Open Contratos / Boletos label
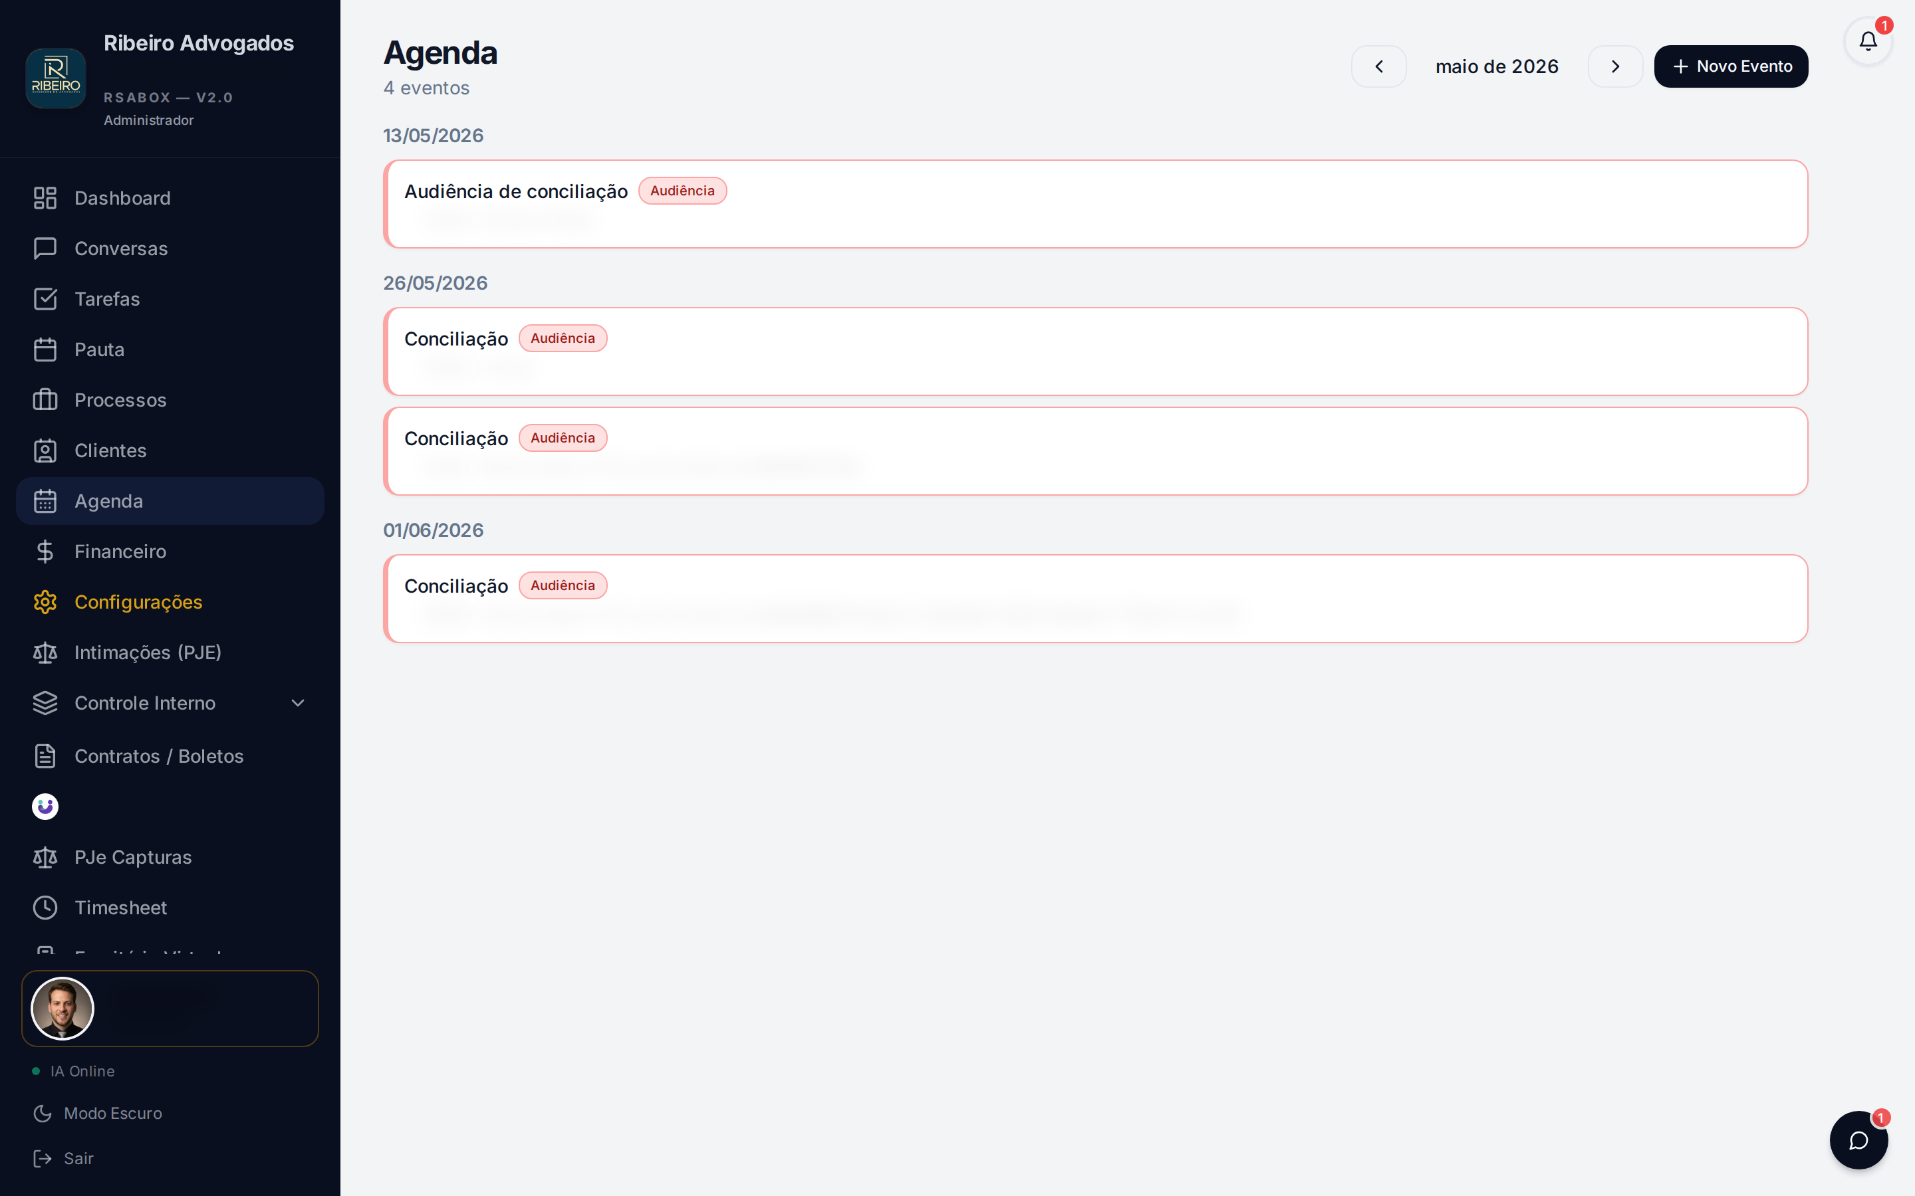 (159, 756)
